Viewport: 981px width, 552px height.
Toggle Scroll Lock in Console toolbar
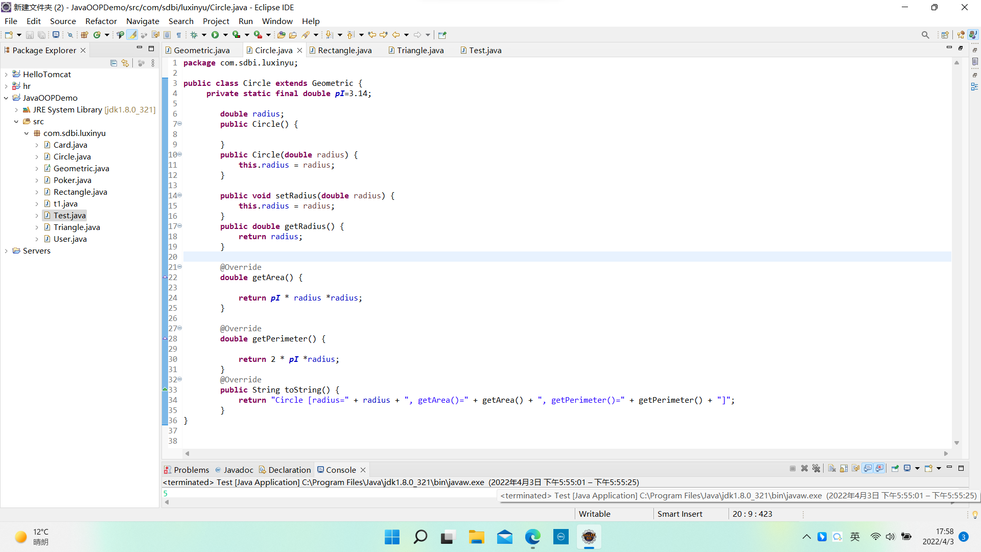tap(844, 468)
